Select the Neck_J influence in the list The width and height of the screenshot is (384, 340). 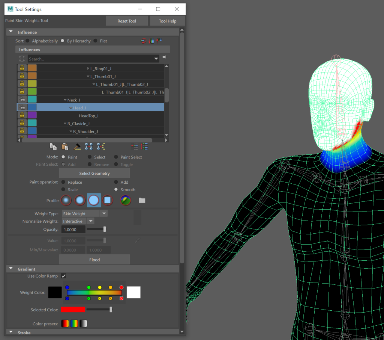coord(74,100)
